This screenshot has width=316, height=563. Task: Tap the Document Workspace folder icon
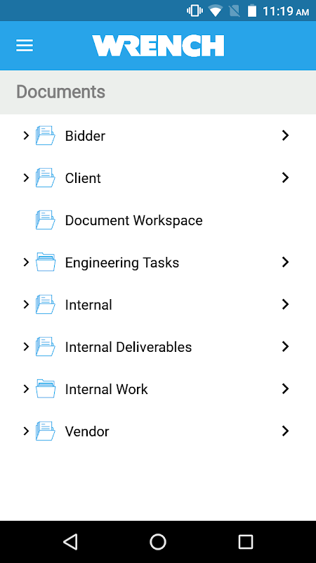coord(46,220)
